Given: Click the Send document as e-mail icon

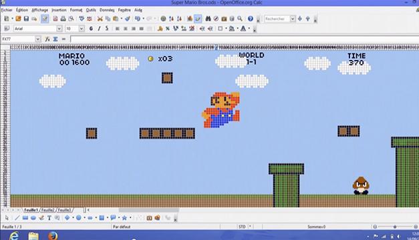Looking at the screenshot, I should tap(34, 19).
